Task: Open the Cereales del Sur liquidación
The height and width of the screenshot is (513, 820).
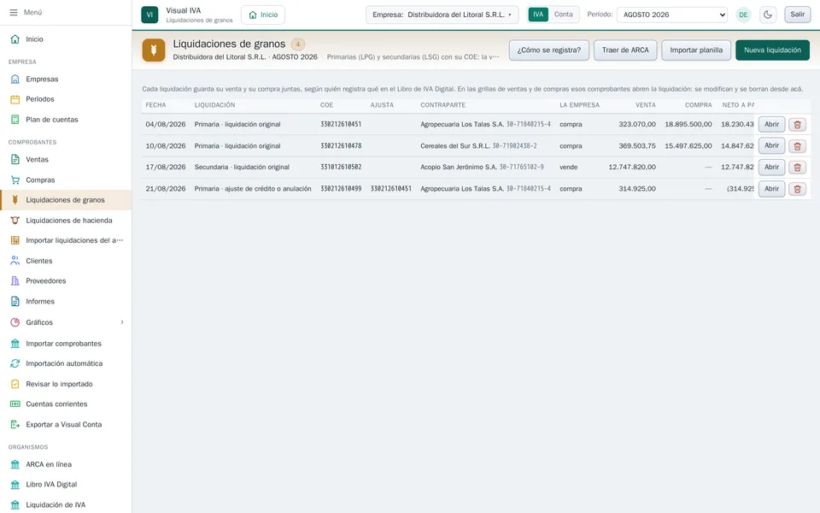Action: pyautogui.click(x=771, y=146)
